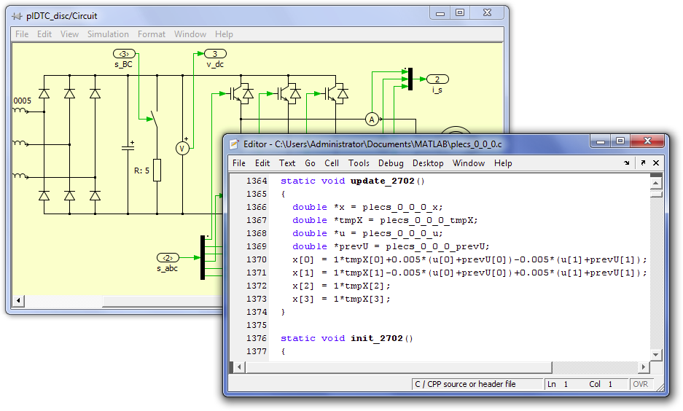Toggle the OVR overwrite mode indicator
The image size is (683, 411).
pos(640,384)
